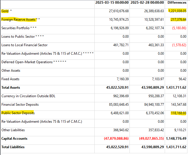Click the Other Liabilities row label
This screenshot has height=155, width=190.
point(13,130)
